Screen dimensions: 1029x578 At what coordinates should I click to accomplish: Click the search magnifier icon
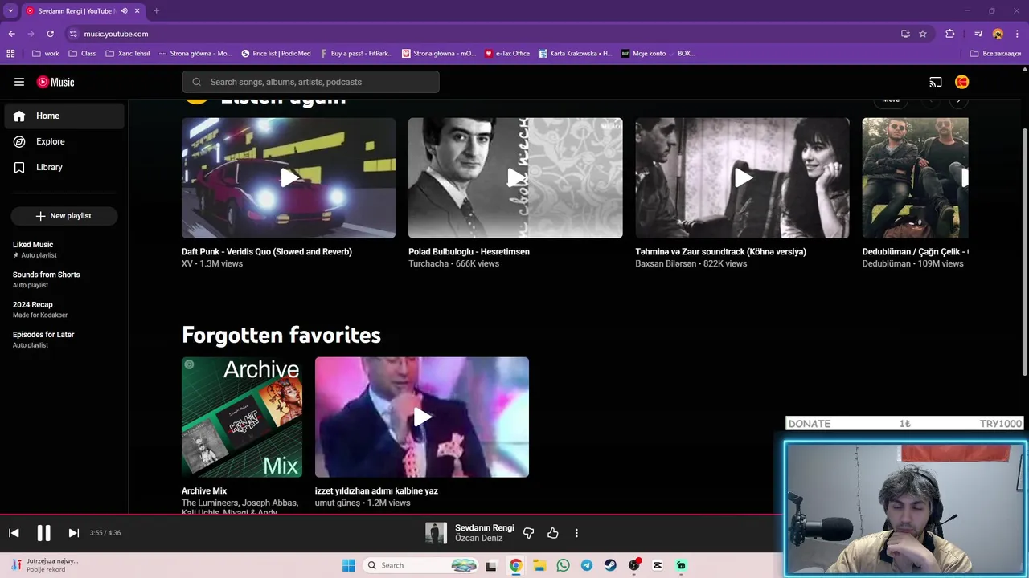click(196, 82)
